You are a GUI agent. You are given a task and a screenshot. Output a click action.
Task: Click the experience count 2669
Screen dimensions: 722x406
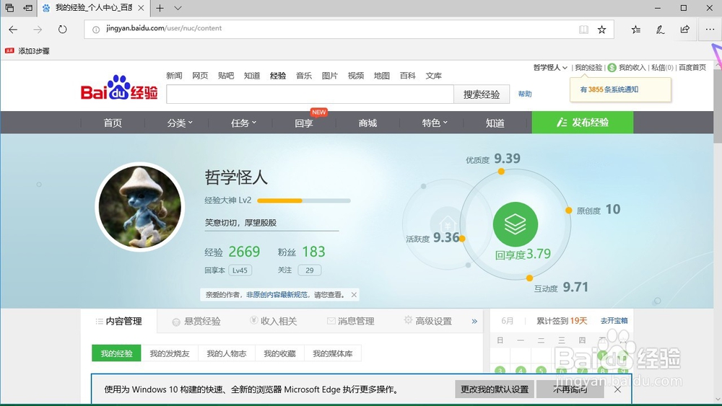(244, 252)
